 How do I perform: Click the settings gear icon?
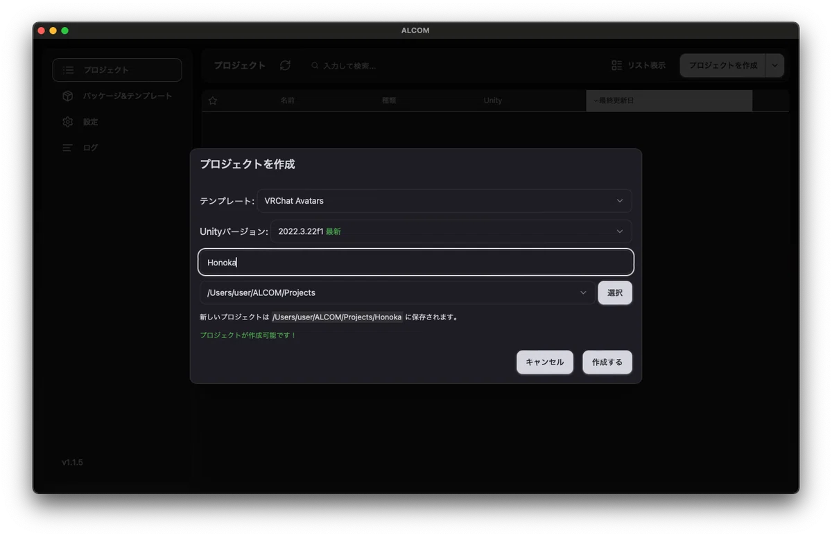pyautogui.click(x=68, y=122)
